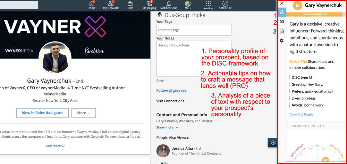Select the document text analysis icon

pyautogui.click(x=282, y=31)
